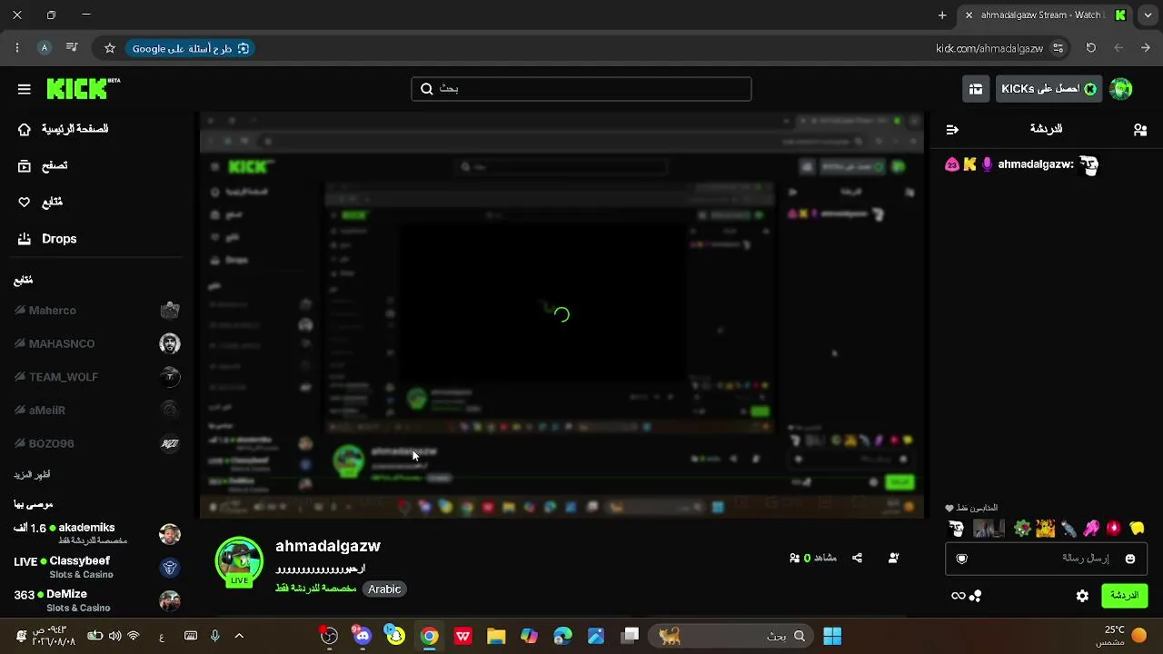Click the Kick search field
The width and height of the screenshot is (1163, 654).
click(581, 89)
